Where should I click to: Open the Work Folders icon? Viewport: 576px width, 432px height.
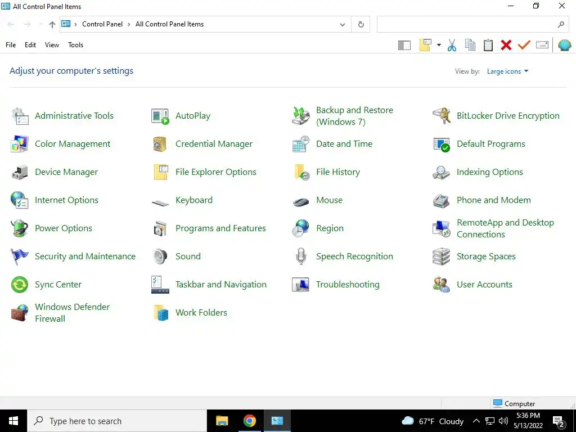click(x=160, y=313)
